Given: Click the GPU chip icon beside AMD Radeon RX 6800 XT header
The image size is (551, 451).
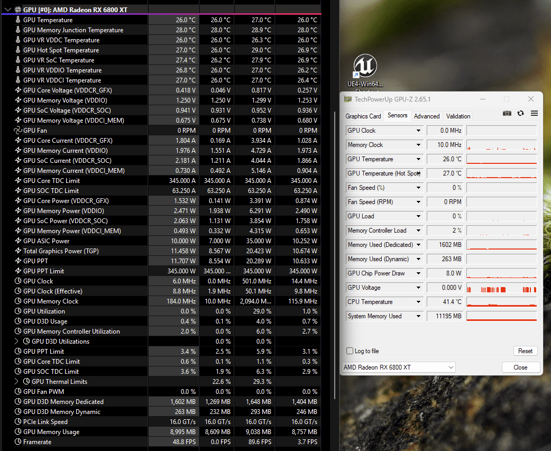Looking at the screenshot, I should tap(18, 10).
